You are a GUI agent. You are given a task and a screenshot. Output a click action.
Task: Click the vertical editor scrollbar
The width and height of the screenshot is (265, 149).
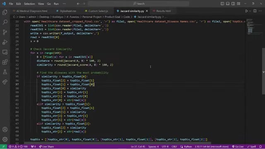tap(263, 71)
